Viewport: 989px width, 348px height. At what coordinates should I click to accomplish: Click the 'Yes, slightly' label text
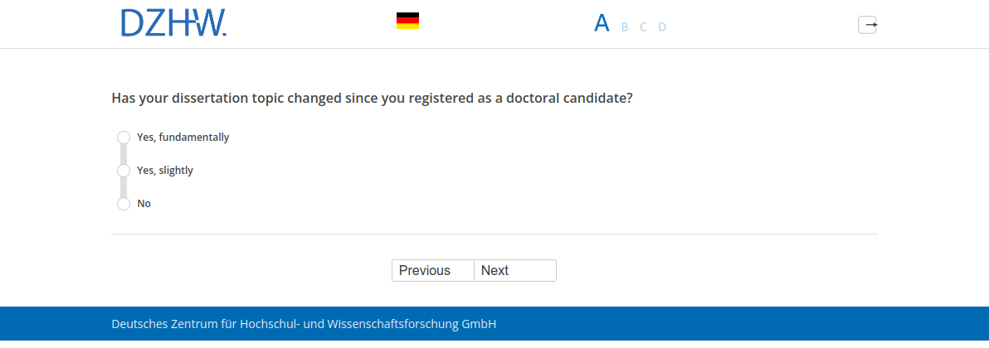(165, 171)
